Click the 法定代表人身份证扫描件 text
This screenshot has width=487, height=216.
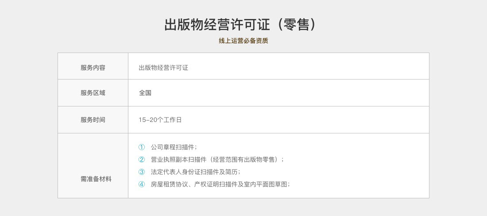click(x=185, y=172)
